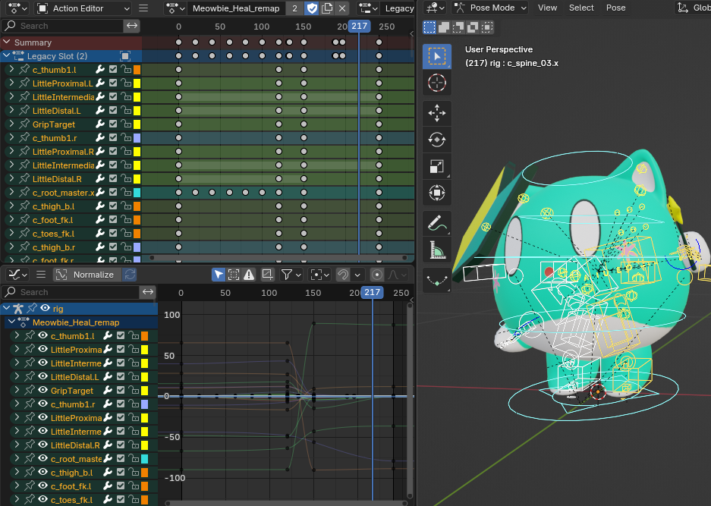This screenshot has height=506, width=711.
Task: Activate the pose Breakdowner tool
Action: pos(436,280)
